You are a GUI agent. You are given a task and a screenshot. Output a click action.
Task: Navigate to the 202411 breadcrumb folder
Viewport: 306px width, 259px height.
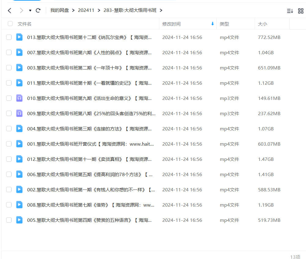tap(86, 10)
